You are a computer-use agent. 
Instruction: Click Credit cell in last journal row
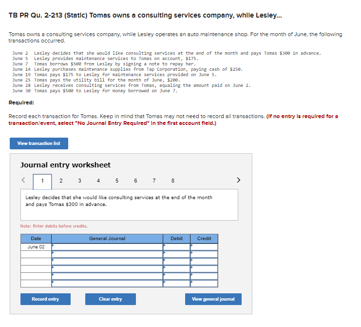tap(204, 284)
